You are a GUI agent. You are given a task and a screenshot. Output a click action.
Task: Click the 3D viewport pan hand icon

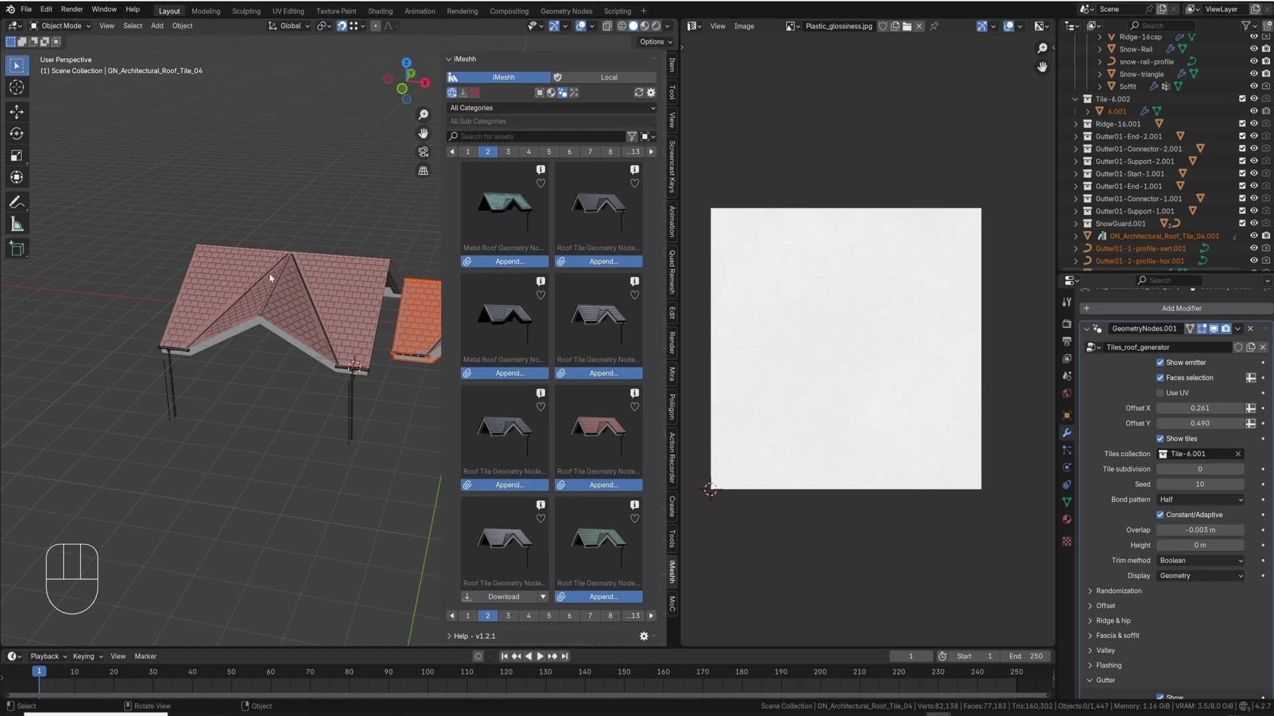[423, 134]
